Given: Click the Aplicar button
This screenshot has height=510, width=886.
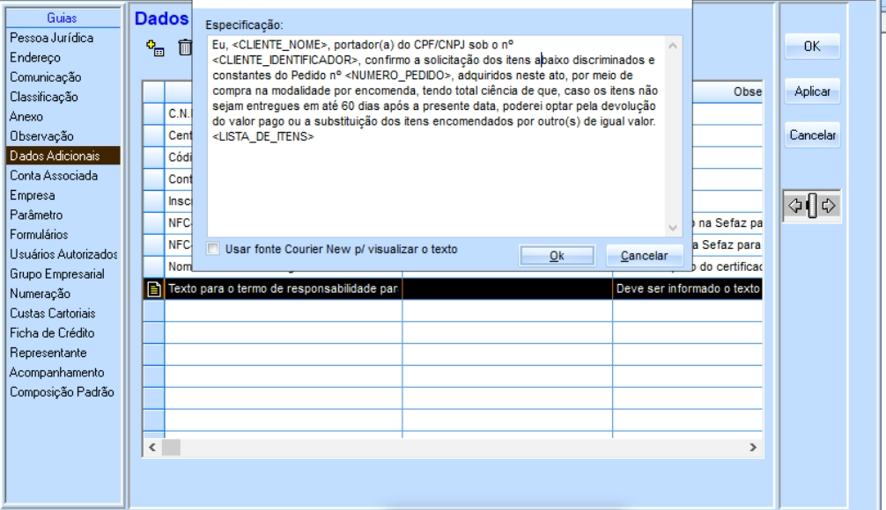Looking at the screenshot, I should 811,91.
